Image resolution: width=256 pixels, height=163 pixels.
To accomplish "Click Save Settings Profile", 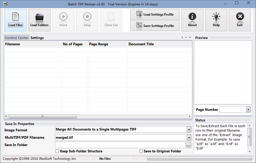I will 155,26.
